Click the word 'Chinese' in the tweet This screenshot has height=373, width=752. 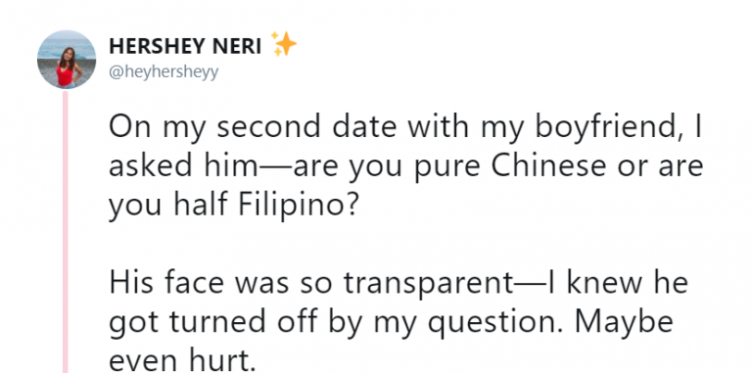coord(559,165)
